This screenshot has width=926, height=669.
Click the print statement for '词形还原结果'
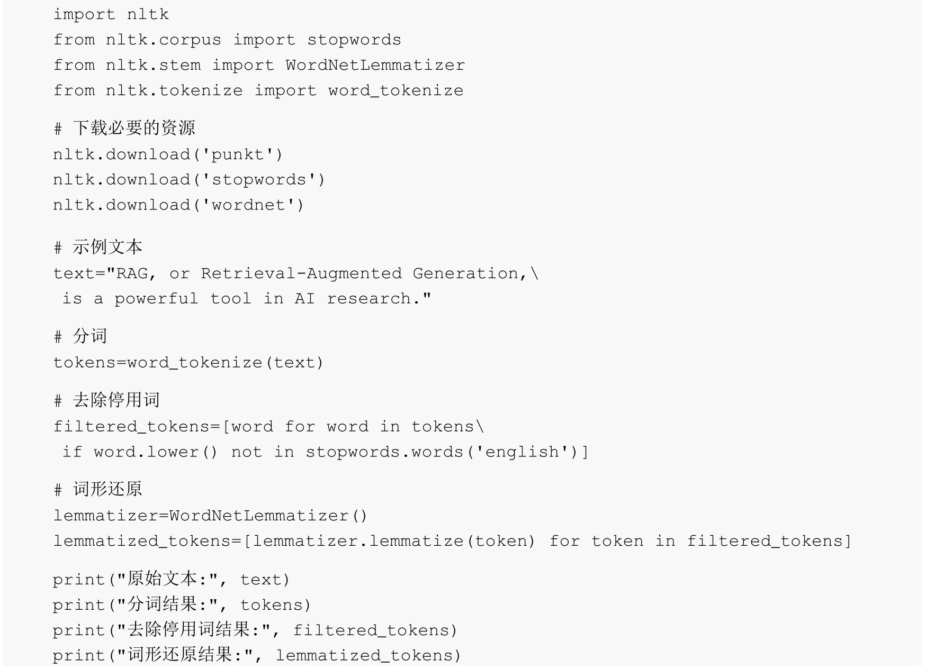[257, 655]
